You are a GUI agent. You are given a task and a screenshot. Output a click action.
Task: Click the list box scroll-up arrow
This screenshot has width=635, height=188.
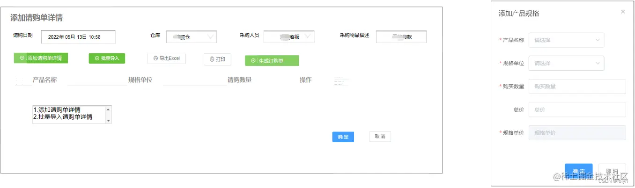109,109
